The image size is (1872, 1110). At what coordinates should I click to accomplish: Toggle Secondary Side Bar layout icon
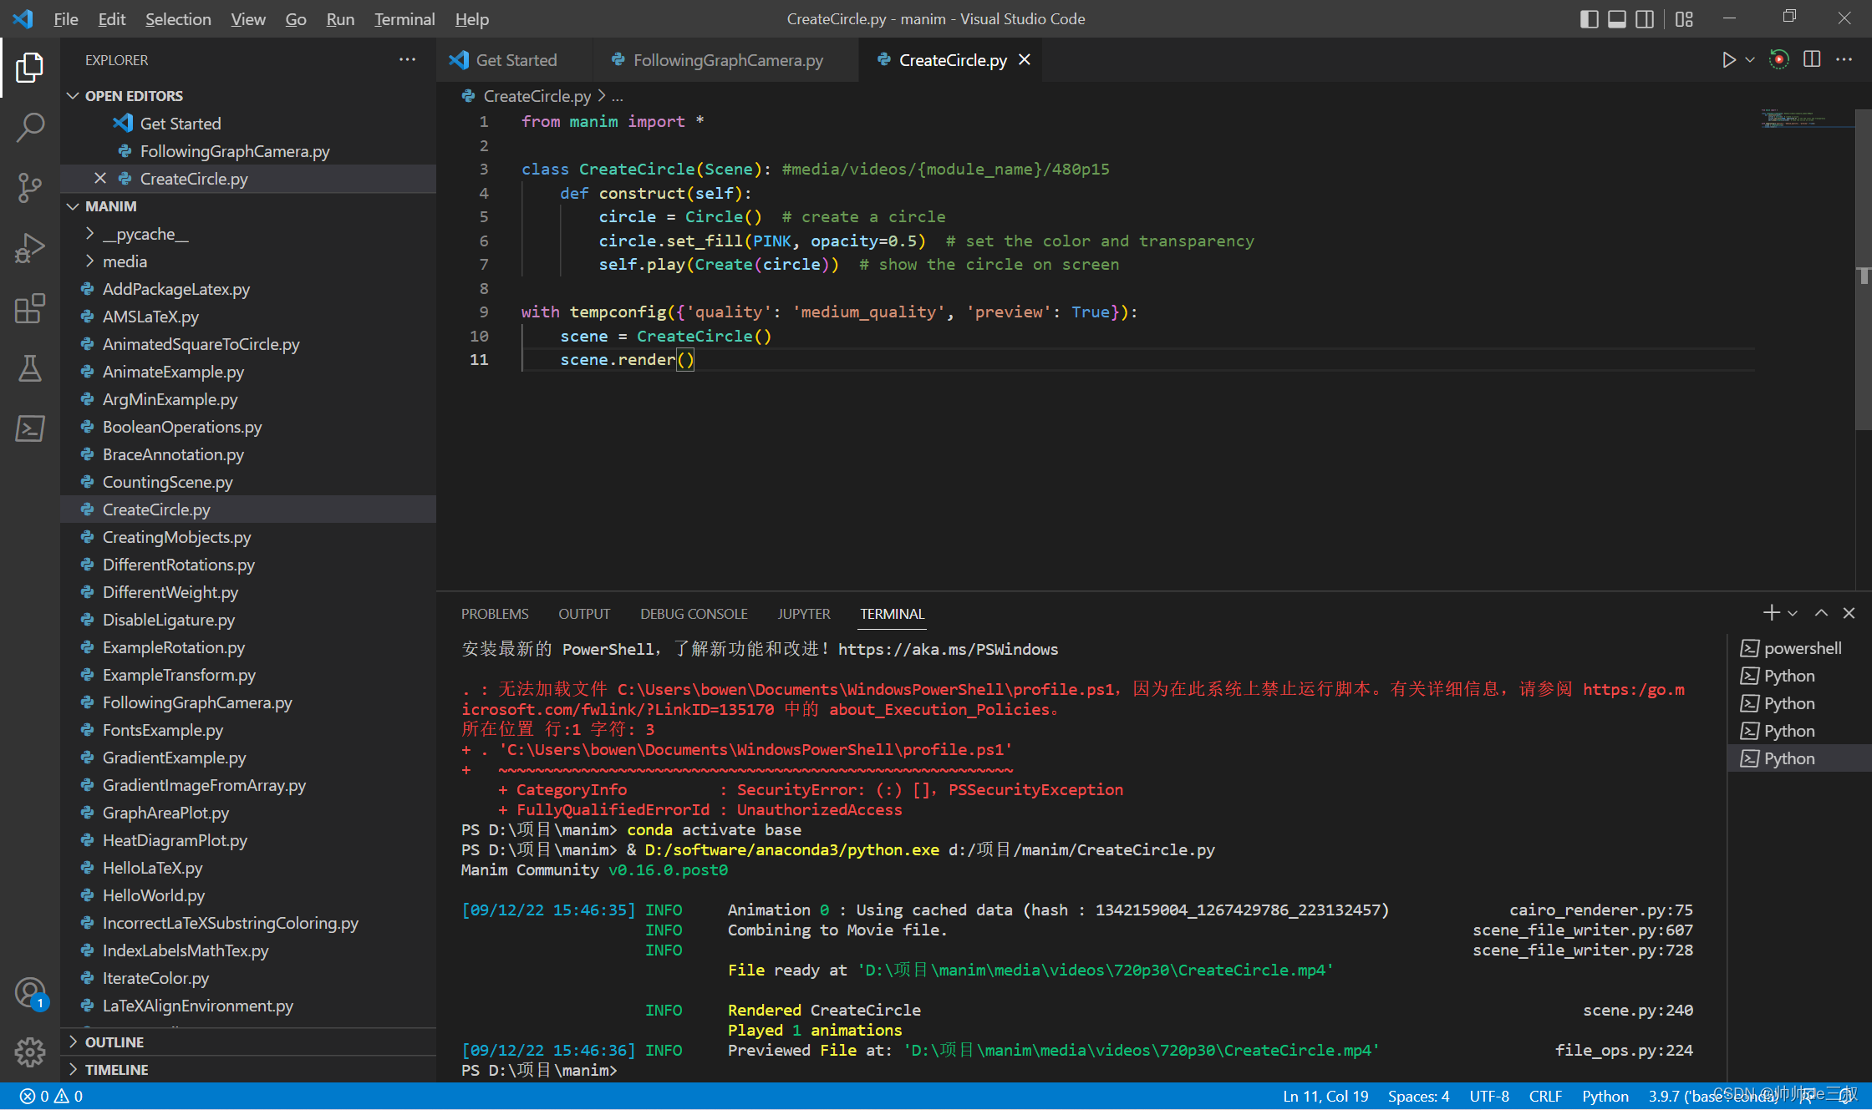(x=1644, y=19)
